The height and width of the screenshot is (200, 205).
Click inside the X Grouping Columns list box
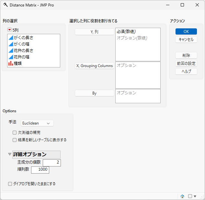(x=138, y=75)
